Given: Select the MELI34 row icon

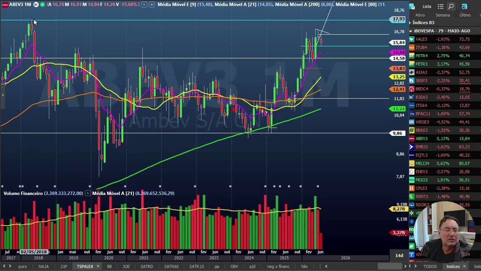Looking at the screenshot, I should tap(412, 163).
